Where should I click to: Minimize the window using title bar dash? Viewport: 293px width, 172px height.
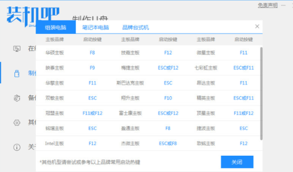[283, 6]
